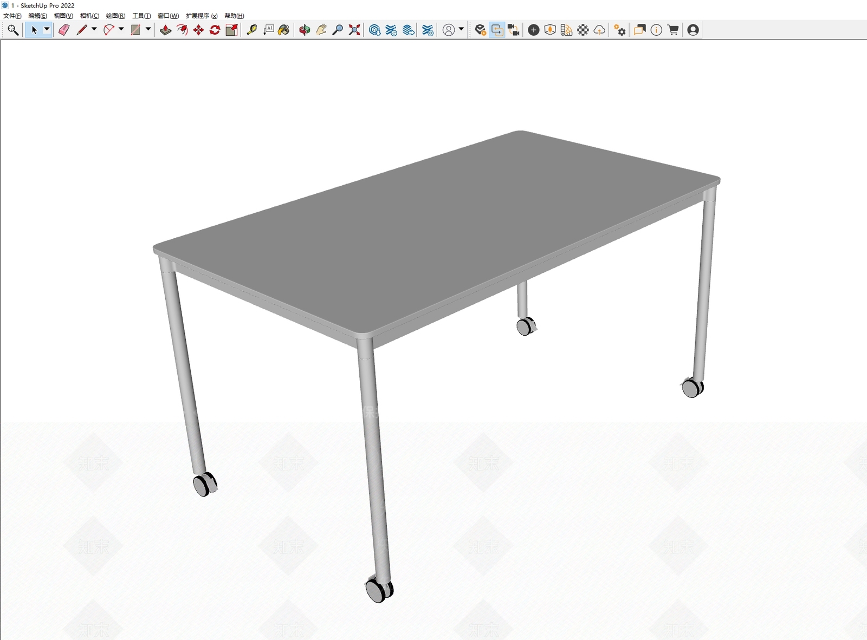Click the shopping cart icon

click(673, 30)
